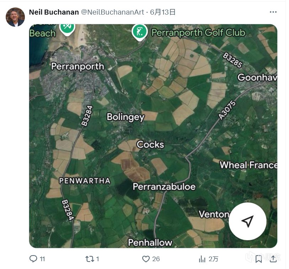Open the three-dot more options menu
The width and height of the screenshot is (289, 269).
[x=273, y=12]
